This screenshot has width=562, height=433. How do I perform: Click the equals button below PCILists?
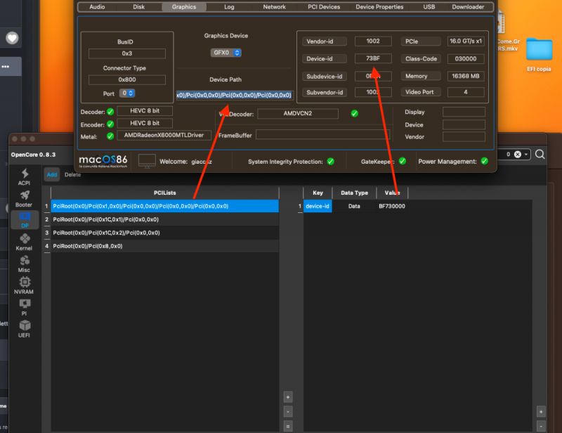pyautogui.click(x=288, y=426)
